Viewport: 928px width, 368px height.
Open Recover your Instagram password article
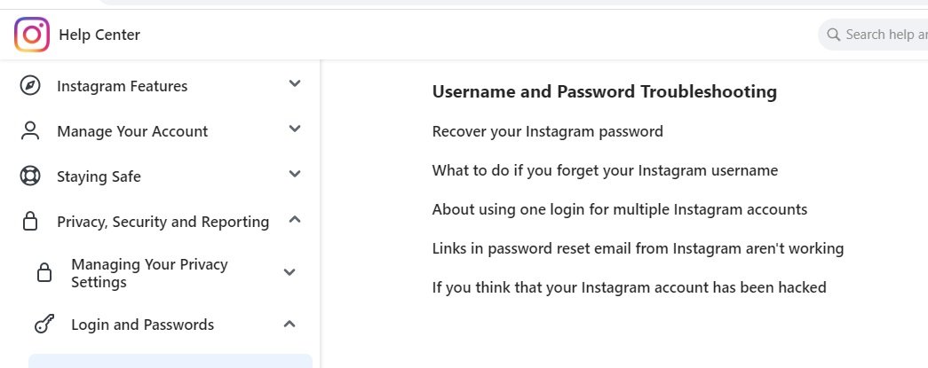[547, 131]
